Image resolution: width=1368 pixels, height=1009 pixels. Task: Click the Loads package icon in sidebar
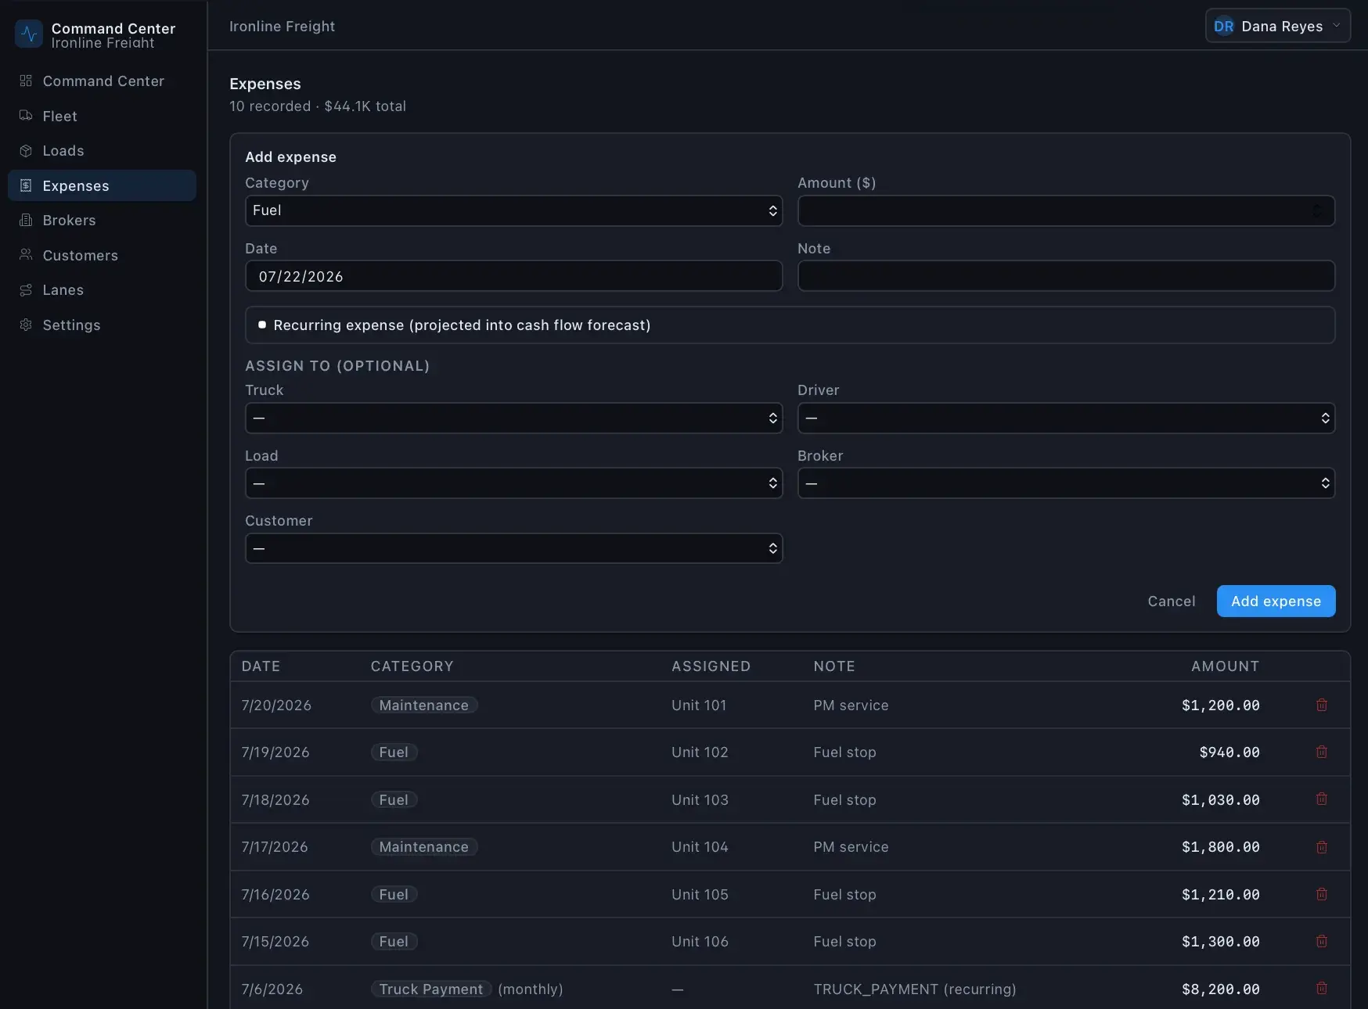[x=26, y=150]
